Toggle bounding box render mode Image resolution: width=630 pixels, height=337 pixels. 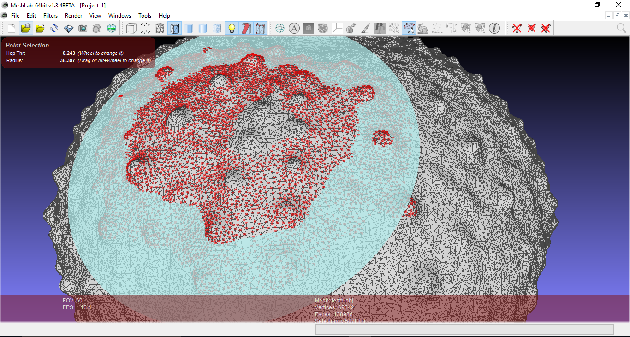coord(131,28)
